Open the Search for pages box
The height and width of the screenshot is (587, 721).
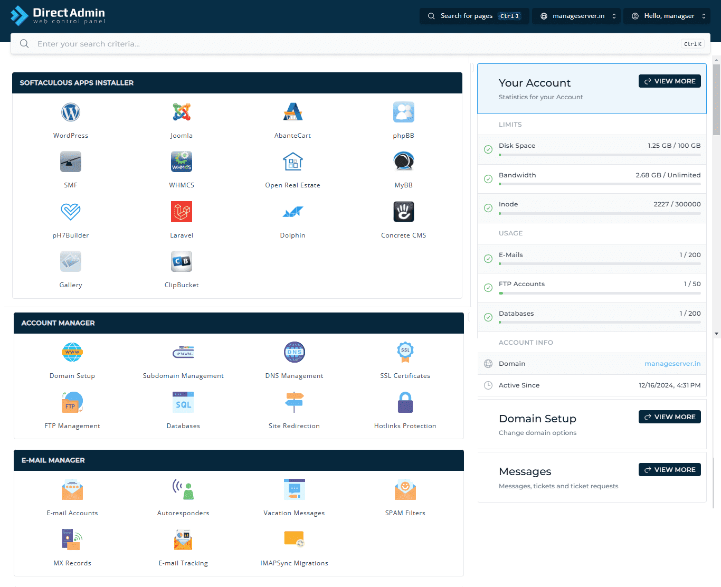pyautogui.click(x=475, y=16)
